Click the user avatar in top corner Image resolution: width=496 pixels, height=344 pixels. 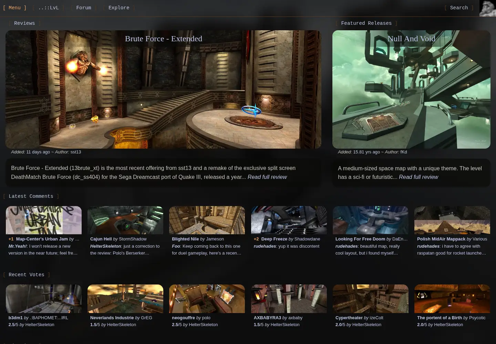click(x=488, y=8)
